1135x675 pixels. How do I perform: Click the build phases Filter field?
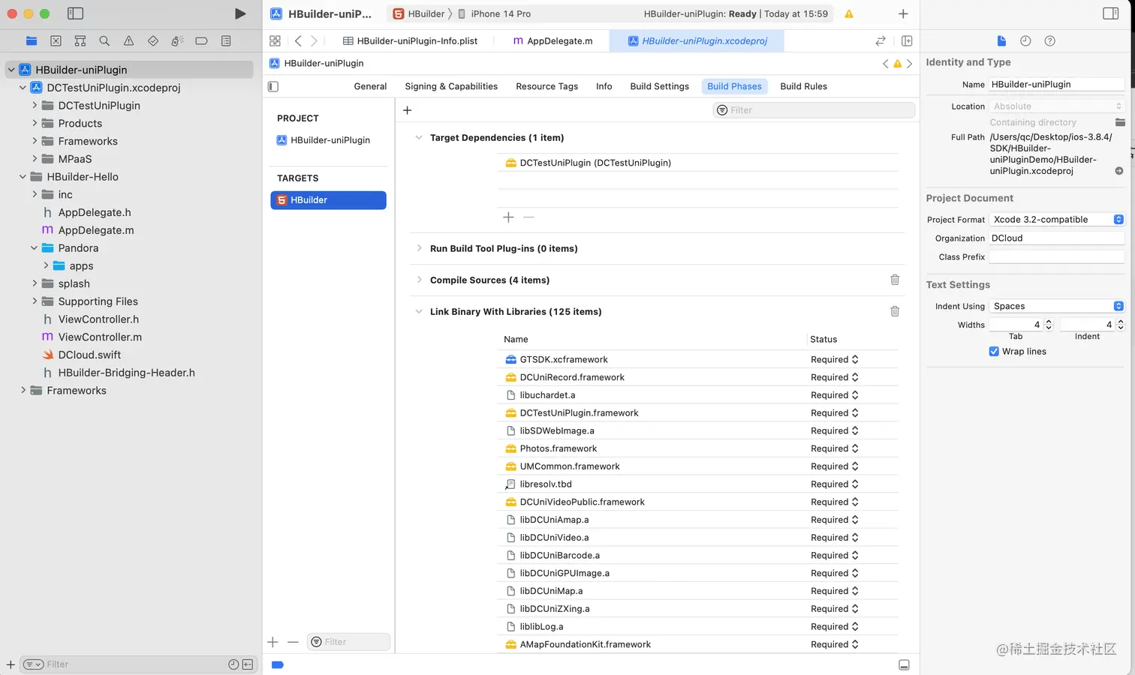pyautogui.click(x=814, y=110)
